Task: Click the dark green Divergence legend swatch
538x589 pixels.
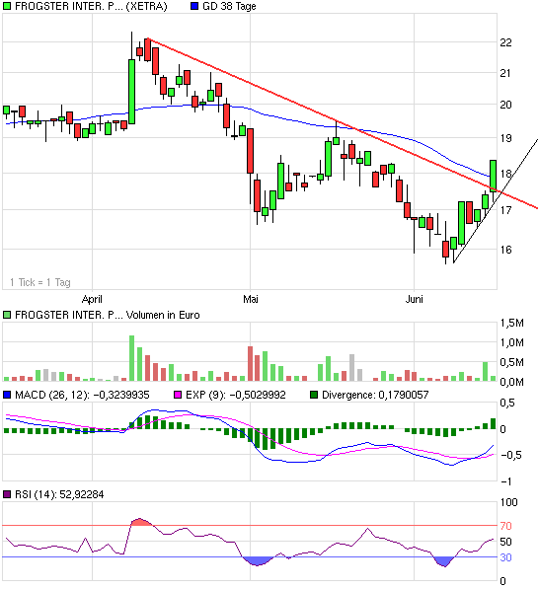Action: pyautogui.click(x=314, y=395)
